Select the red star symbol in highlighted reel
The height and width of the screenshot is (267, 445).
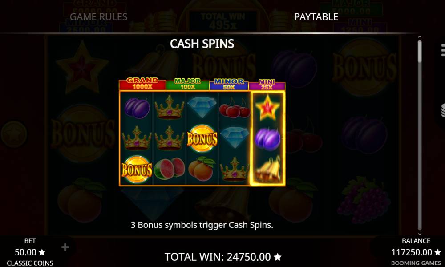[x=267, y=108]
